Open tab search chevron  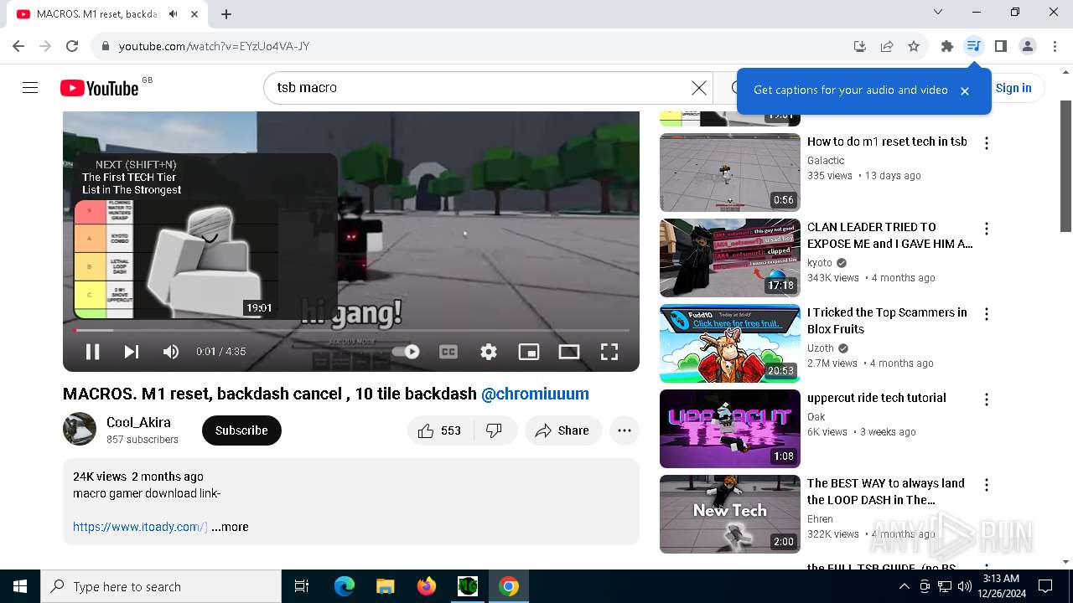pos(938,13)
